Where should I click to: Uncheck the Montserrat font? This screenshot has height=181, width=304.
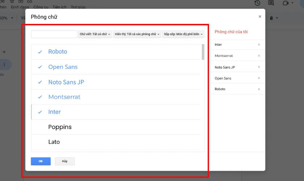point(40,97)
